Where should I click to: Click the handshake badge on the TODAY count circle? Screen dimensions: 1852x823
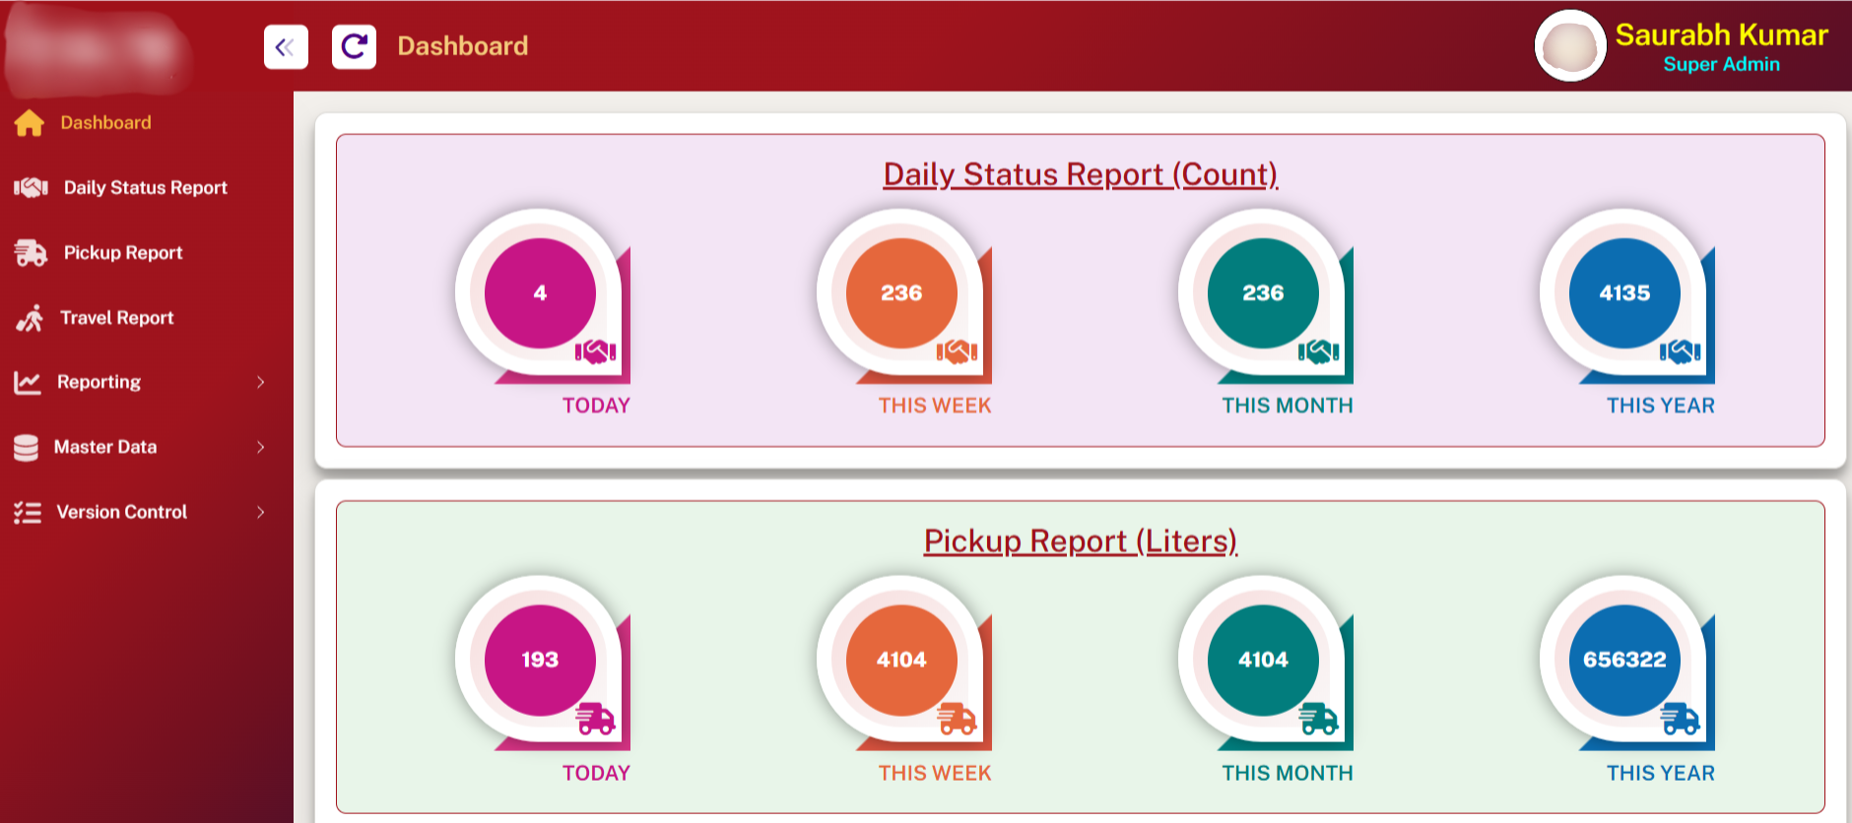pos(597,349)
